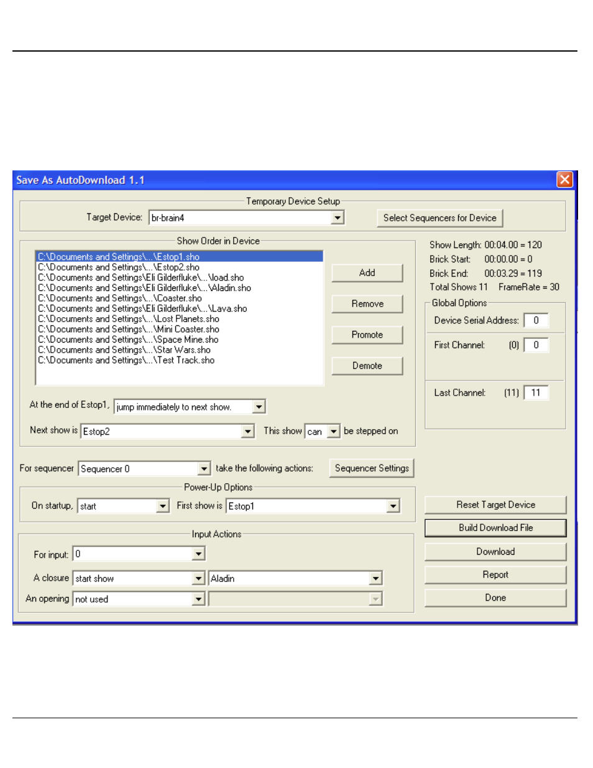Open the First show is dropdown
This screenshot has height=768, width=593.
pyautogui.click(x=393, y=506)
